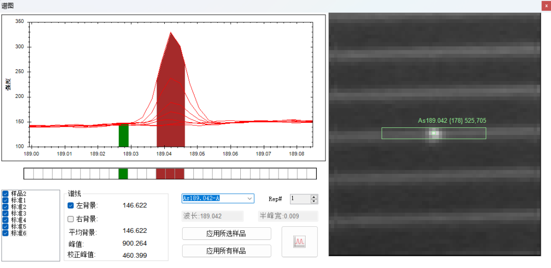Toggle the 标准5 checkbox
The image size is (551, 268).
pyautogui.click(x=6, y=227)
